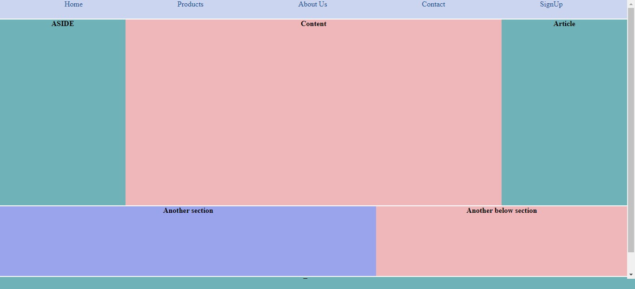This screenshot has width=635, height=289.
Task: Click the scrollbar down arrow
Action: point(631,275)
